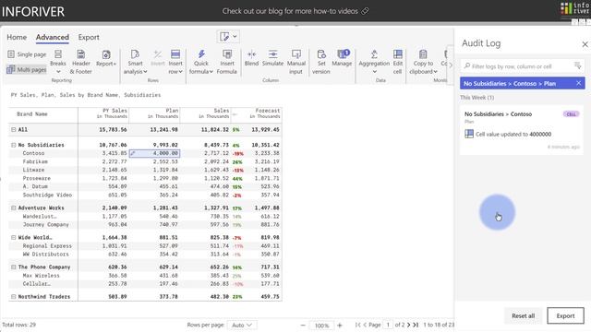Open Smart analysis menu
Screen dimensions: 591x332
(x=135, y=62)
